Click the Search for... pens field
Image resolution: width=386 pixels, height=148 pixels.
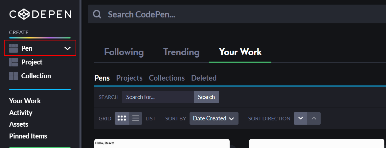158,97
